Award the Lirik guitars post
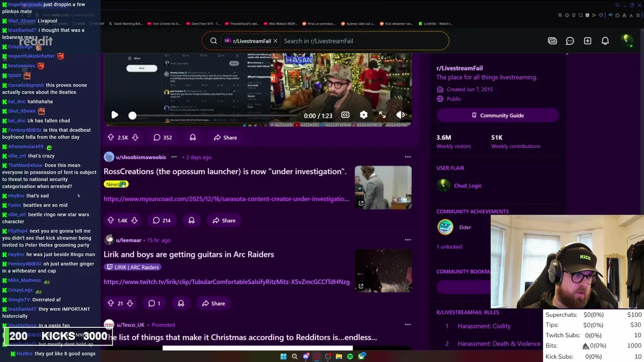This screenshot has width=644, height=362. (x=181, y=303)
